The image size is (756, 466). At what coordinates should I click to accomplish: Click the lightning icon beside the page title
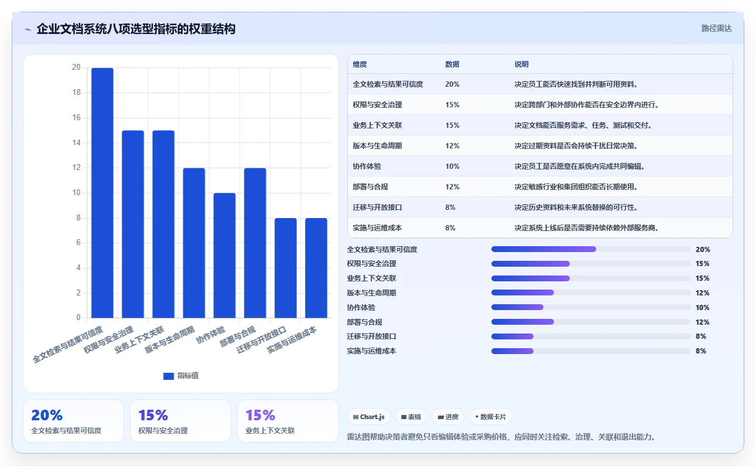pos(28,29)
